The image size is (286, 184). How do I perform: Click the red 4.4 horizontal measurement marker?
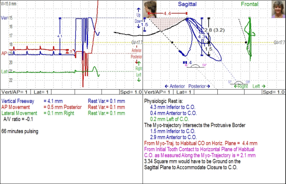tap(167, 13)
